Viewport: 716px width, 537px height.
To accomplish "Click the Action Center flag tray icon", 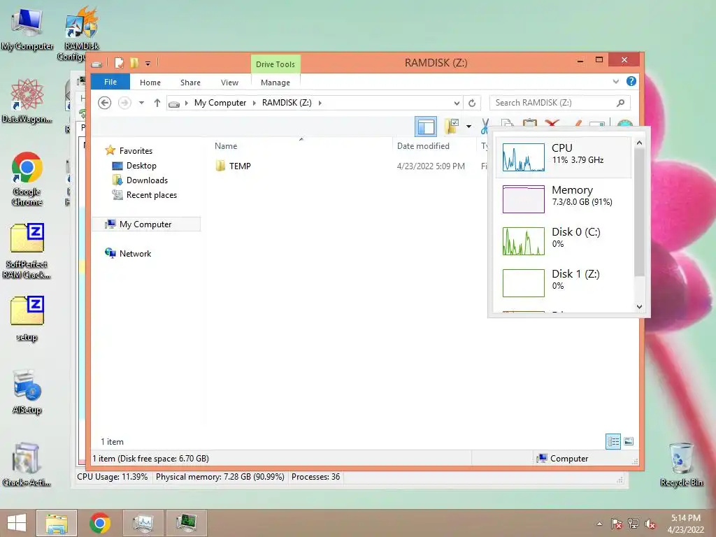I will (616, 524).
